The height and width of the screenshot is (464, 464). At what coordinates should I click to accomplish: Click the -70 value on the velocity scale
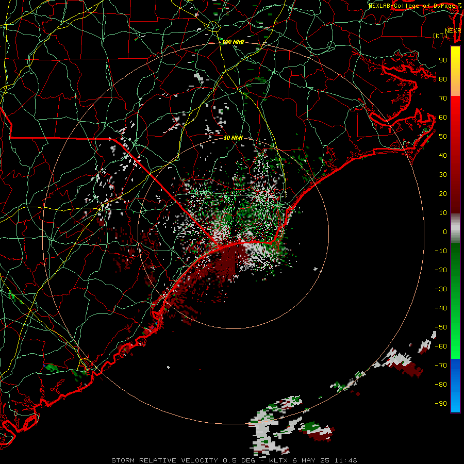point(441,366)
